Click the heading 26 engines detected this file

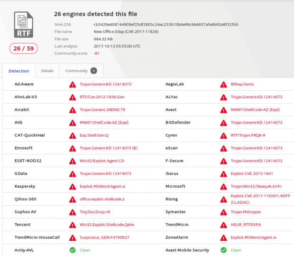pos(96,14)
